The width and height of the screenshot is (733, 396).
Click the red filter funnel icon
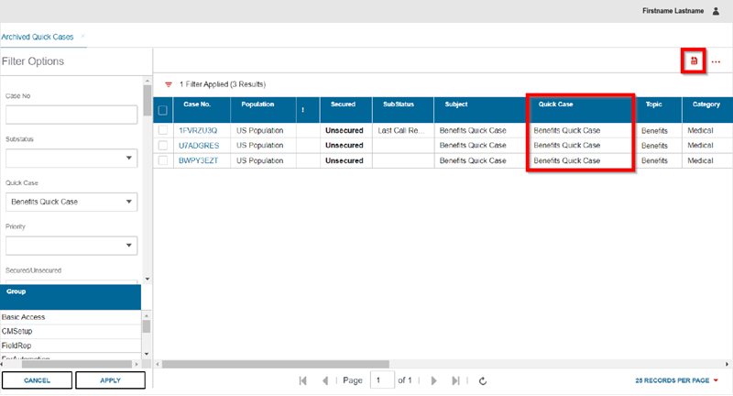point(169,84)
